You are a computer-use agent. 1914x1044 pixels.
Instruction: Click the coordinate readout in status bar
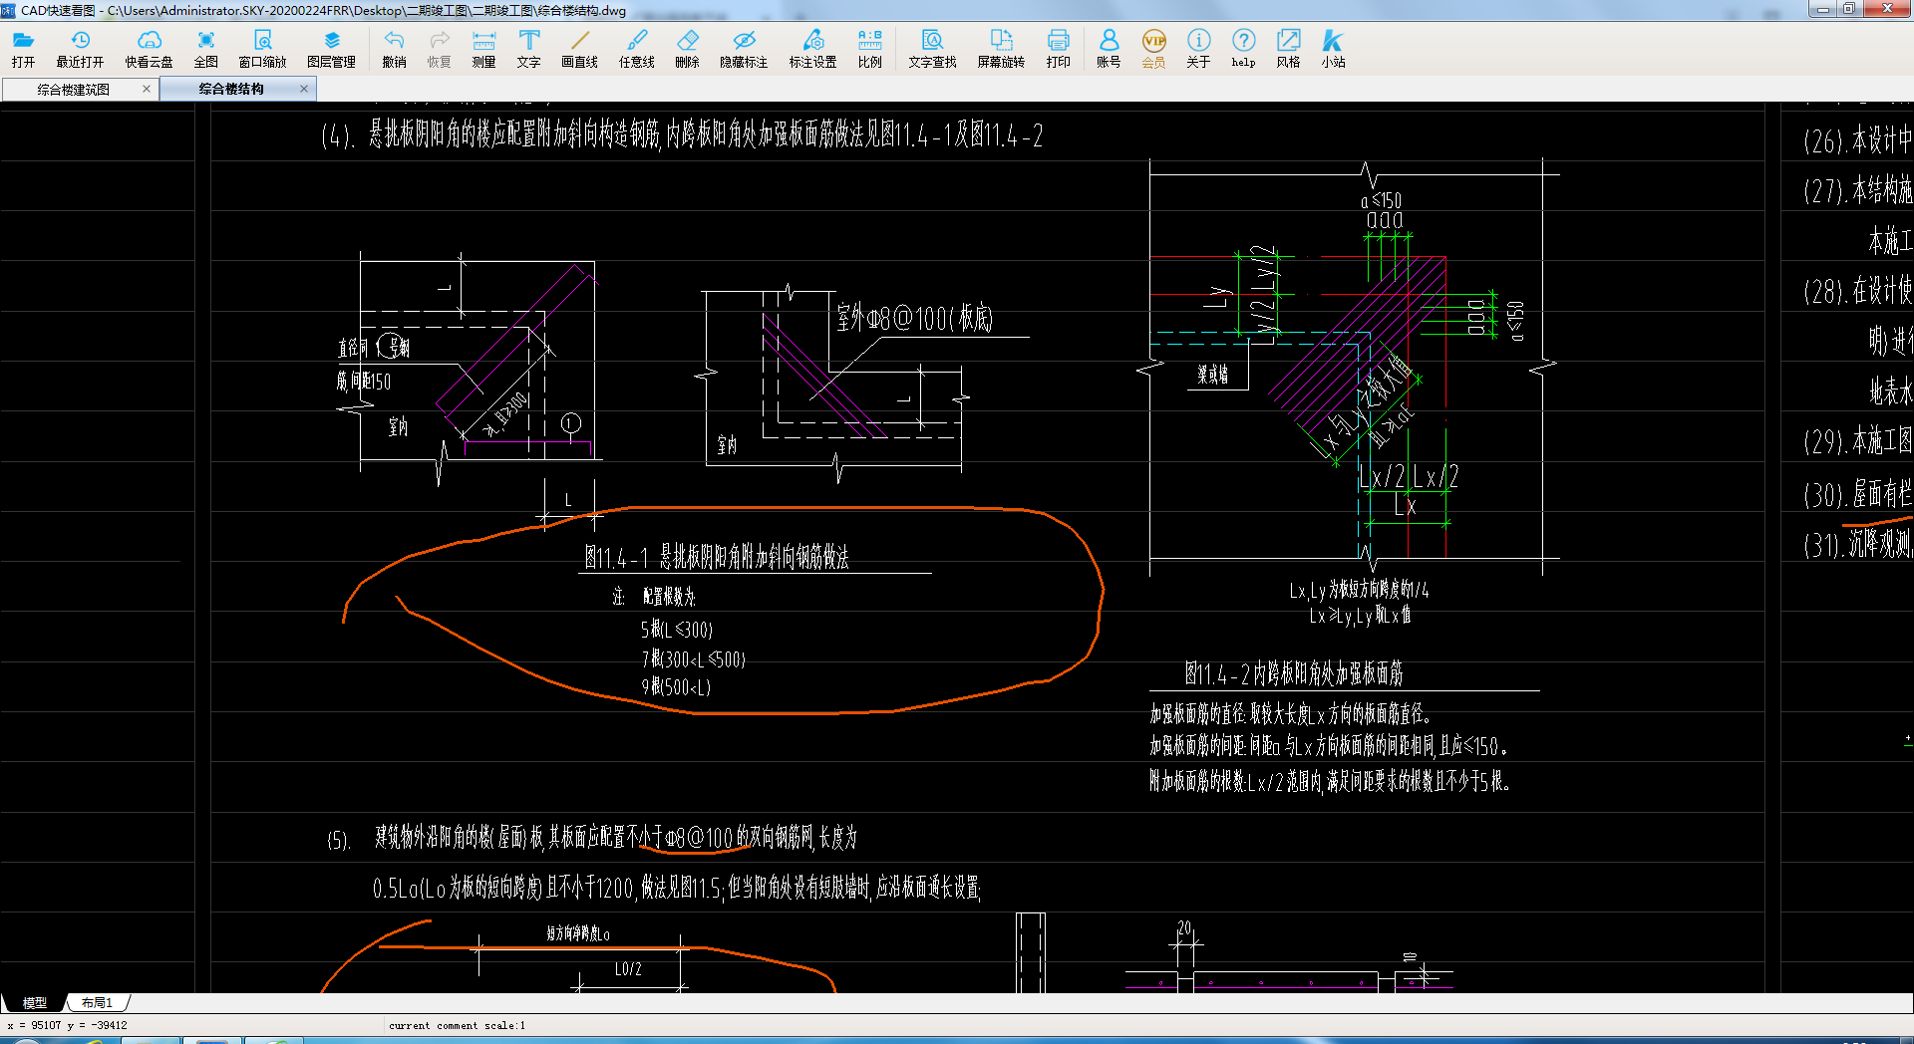[x=68, y=1025]
